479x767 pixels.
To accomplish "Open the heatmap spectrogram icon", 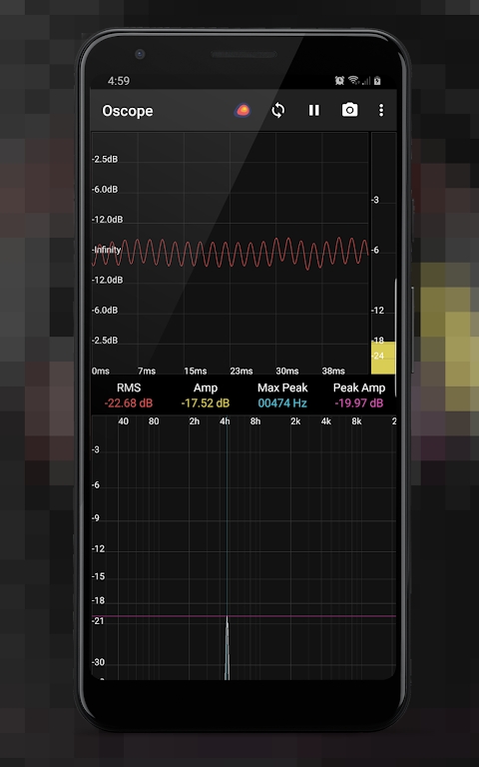I will coord(242,111).
